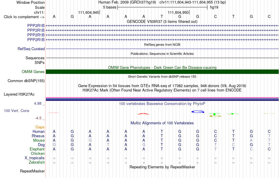Click the 'Click to complement -->' label

point(24,17)
